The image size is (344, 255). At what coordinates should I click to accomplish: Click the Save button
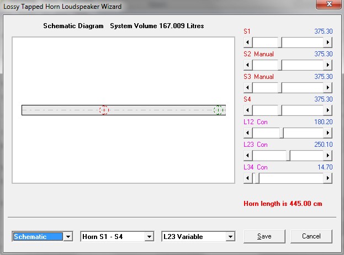tap(264, 236)
